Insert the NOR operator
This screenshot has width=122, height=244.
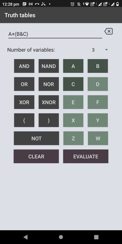(49, 84)
